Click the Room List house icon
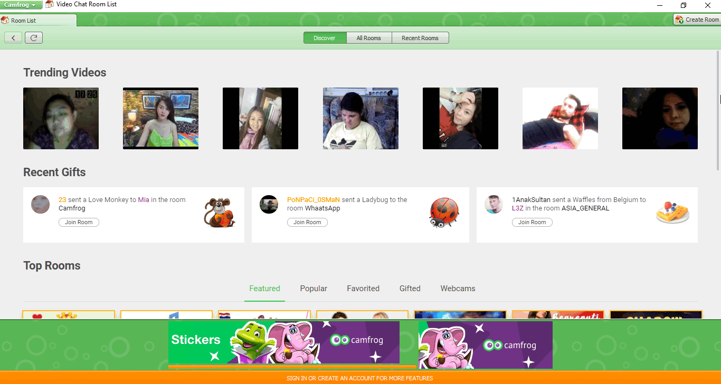This screenshot has width=721, height=384. tap(5, 21)
